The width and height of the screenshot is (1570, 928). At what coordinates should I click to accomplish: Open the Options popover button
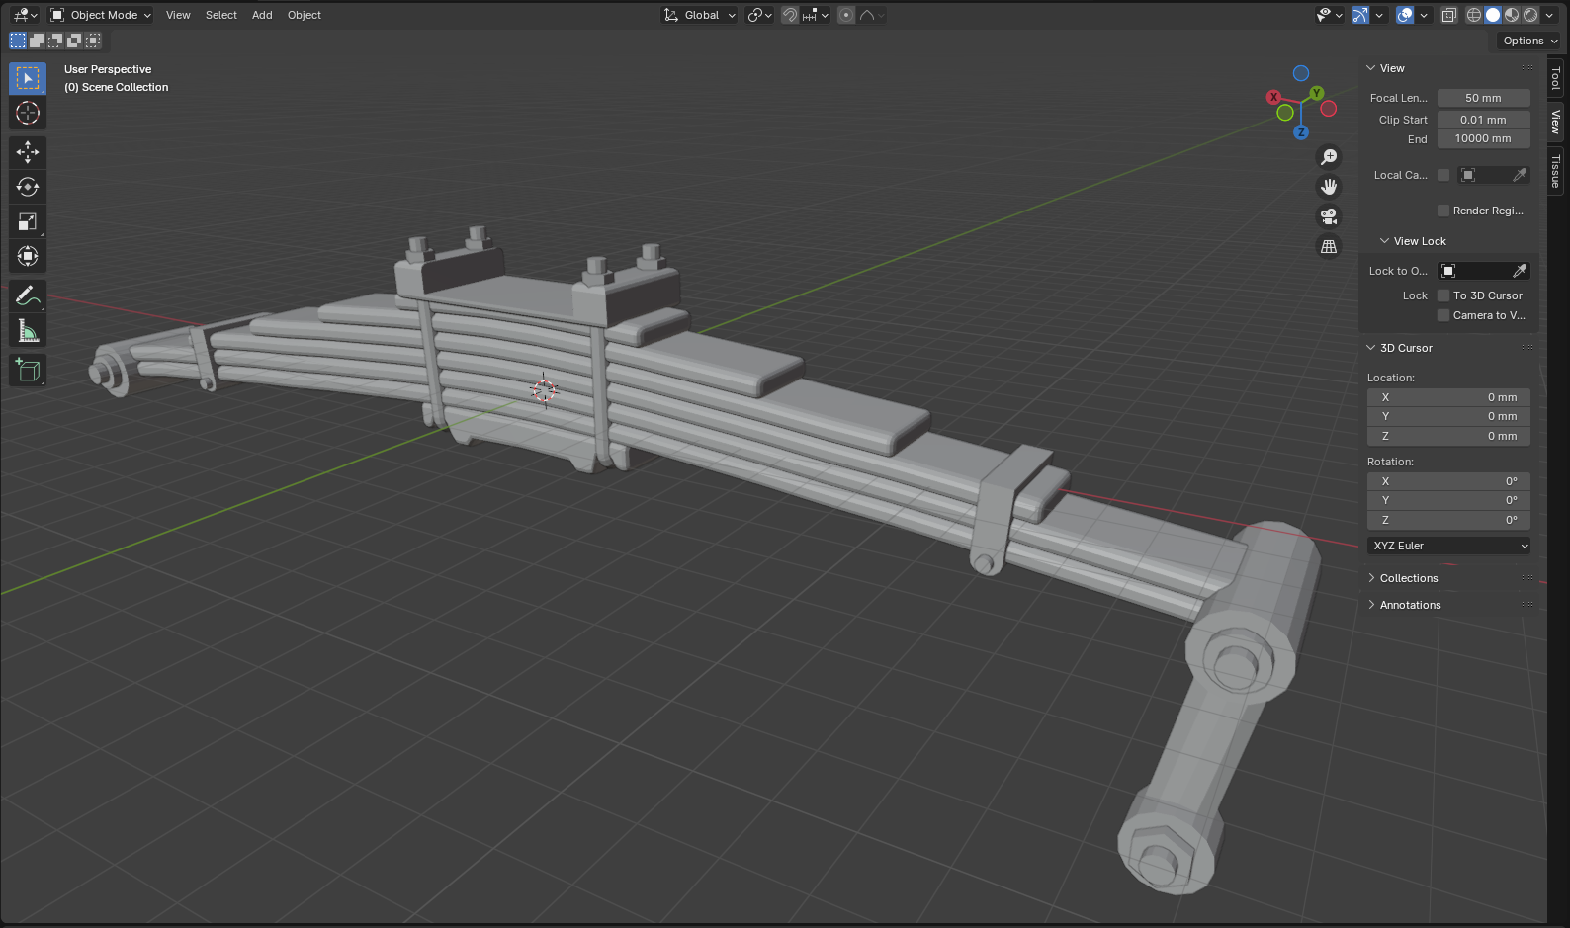pyautogui.click(x=1528, y=41)
